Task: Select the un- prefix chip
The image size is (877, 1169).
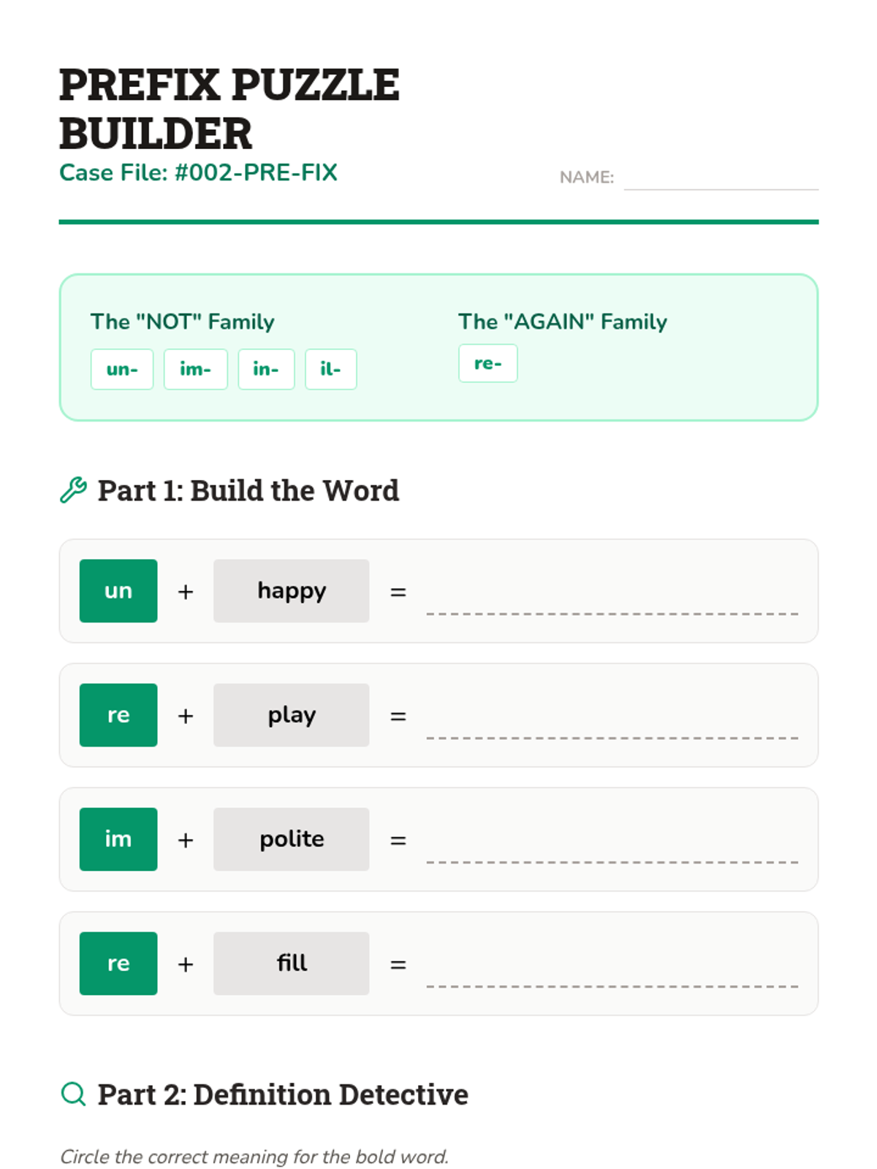Action: click(122, 369)
